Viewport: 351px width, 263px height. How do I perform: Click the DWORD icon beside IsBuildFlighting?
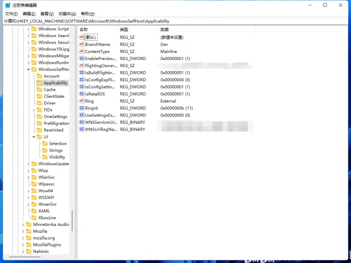click(81, 73)
